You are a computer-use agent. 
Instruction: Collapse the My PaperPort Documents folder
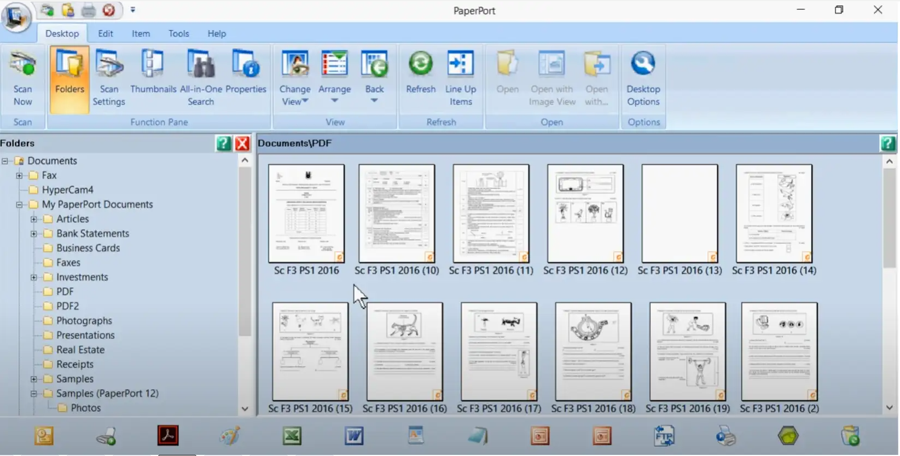[x=19, y=205]
